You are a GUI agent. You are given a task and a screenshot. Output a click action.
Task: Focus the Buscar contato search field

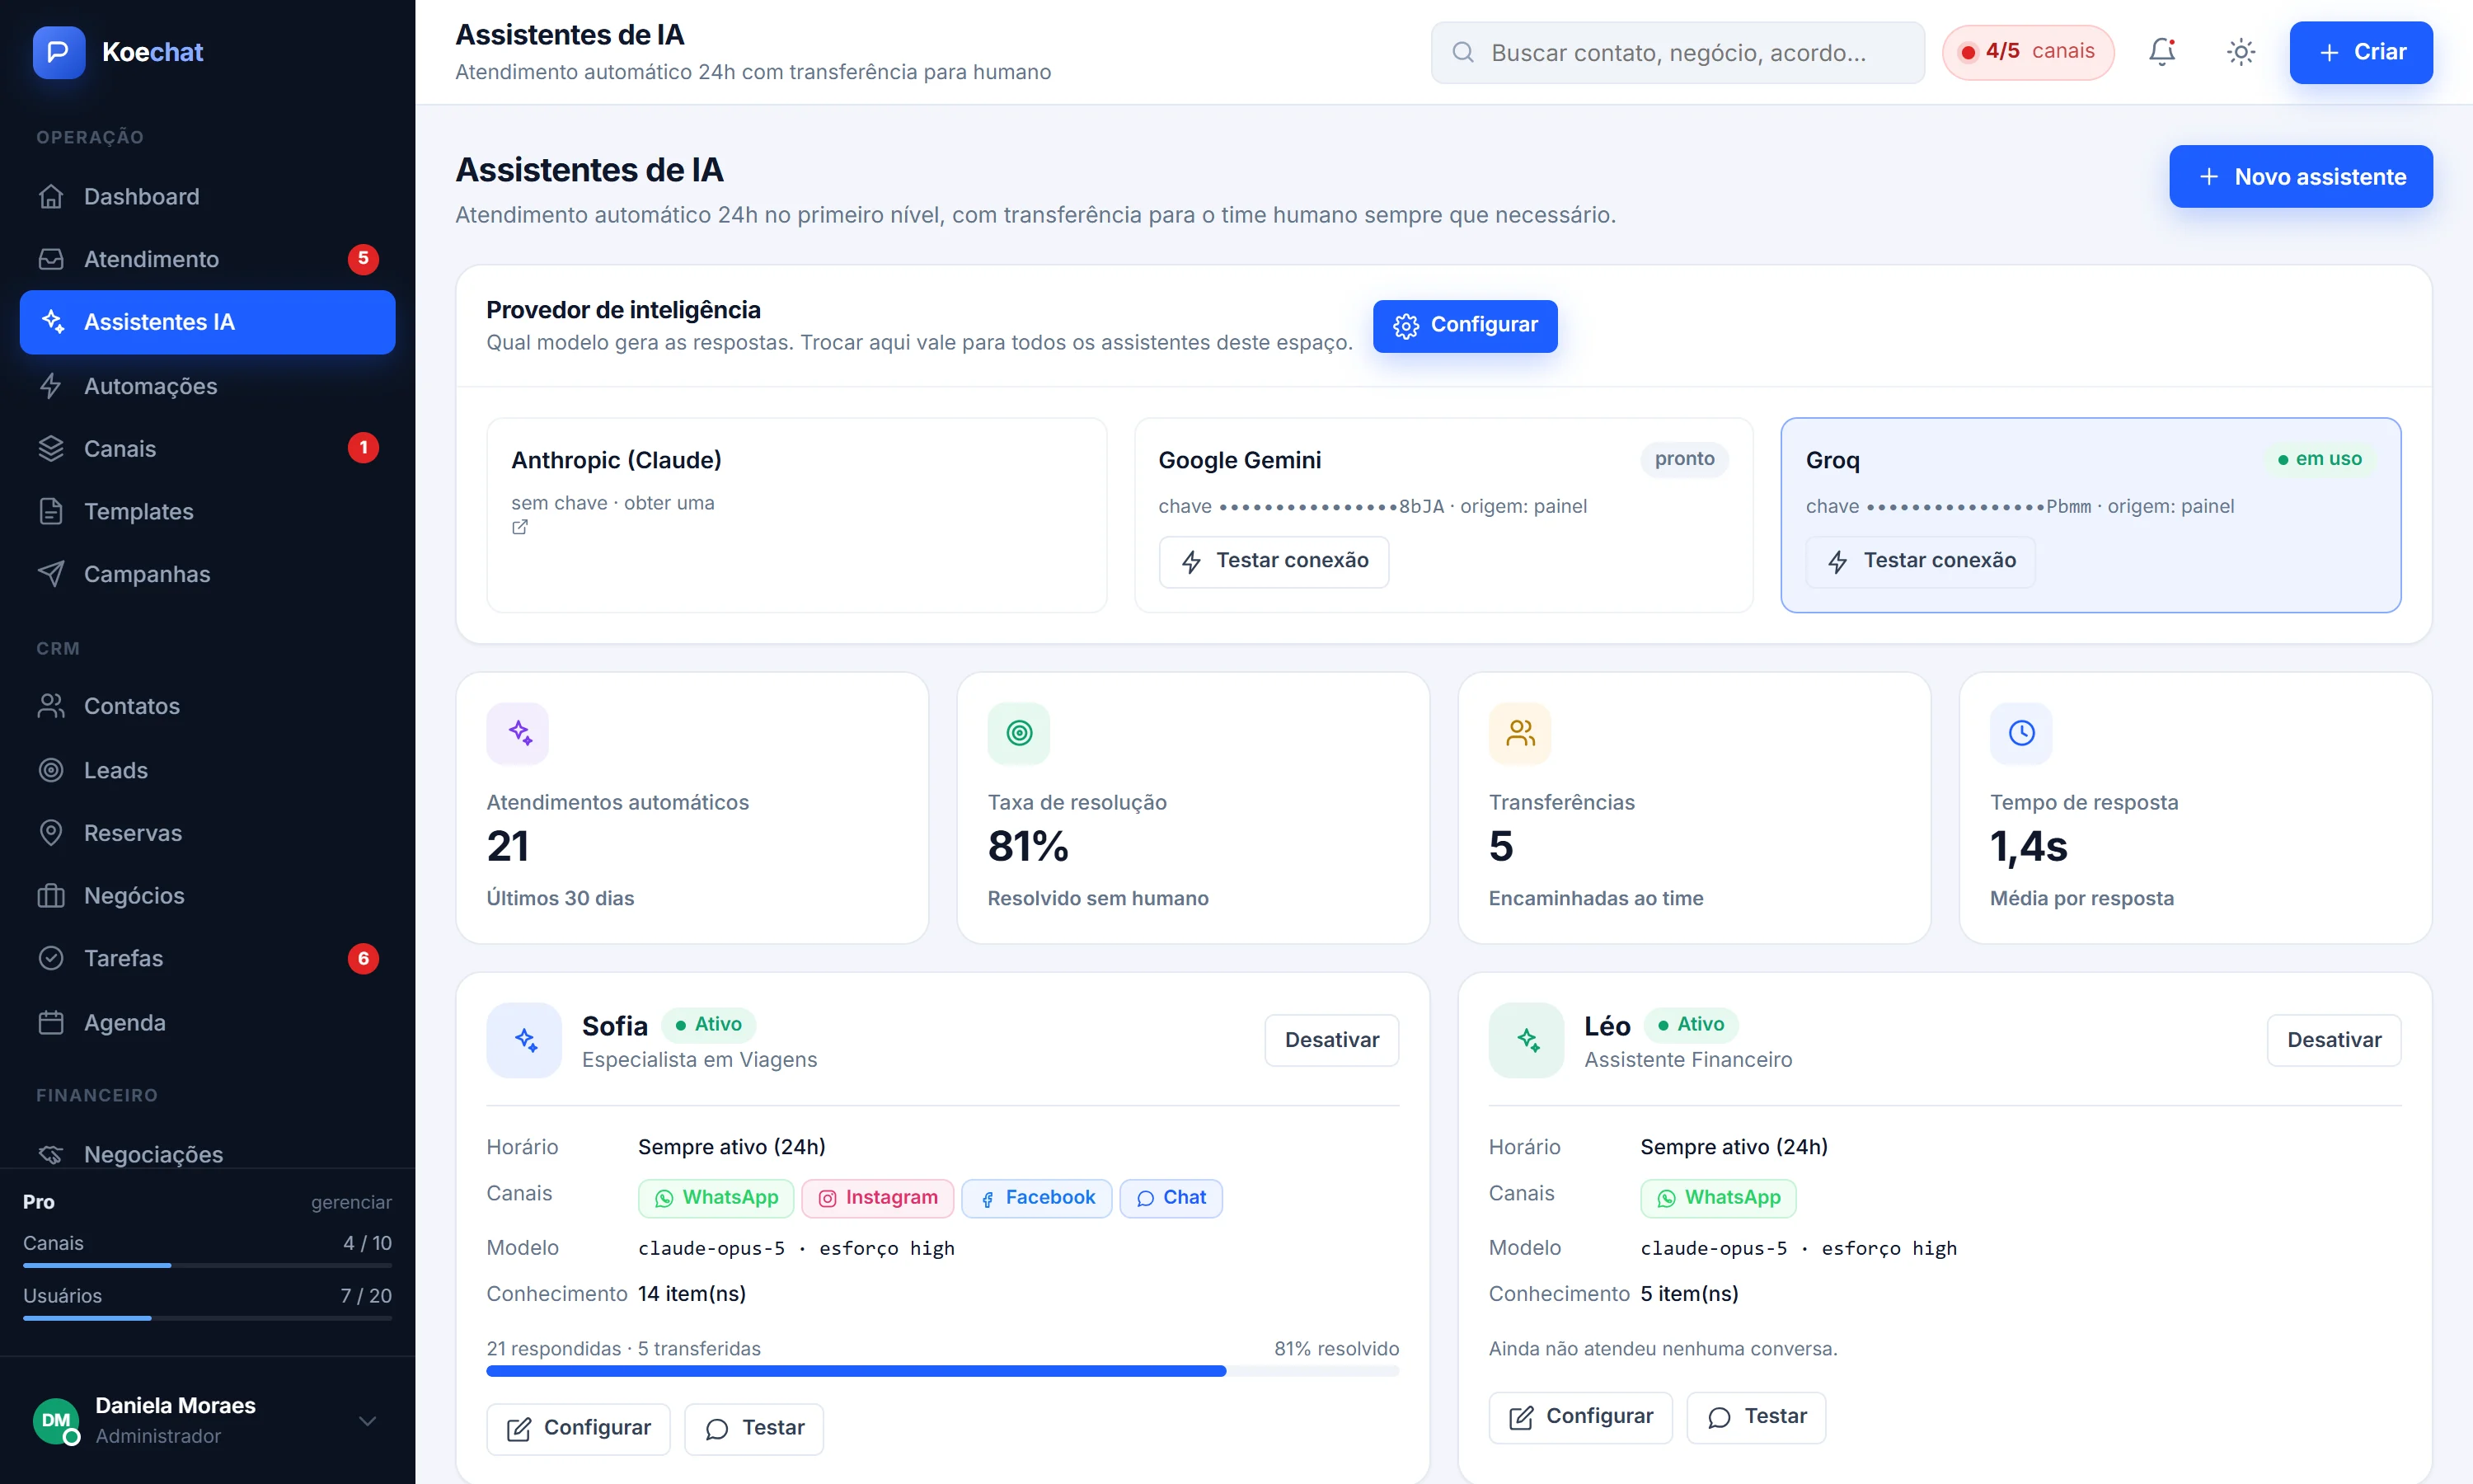1677,52
